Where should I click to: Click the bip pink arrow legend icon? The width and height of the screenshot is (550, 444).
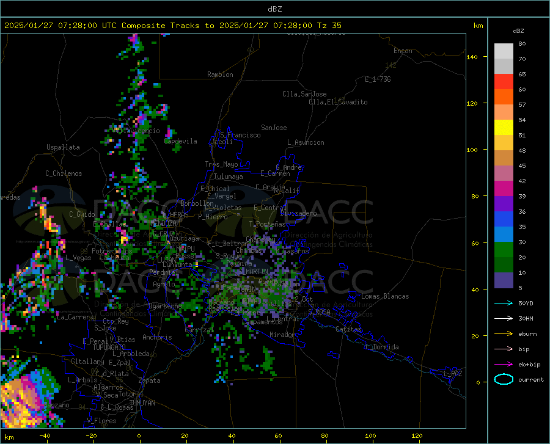pyautogui.click(x=504, y=349)
